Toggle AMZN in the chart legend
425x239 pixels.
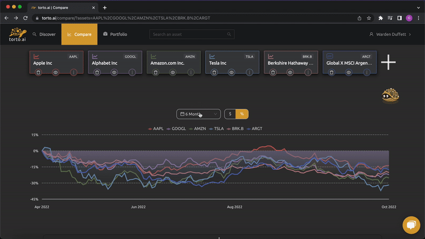coord(198,129)
